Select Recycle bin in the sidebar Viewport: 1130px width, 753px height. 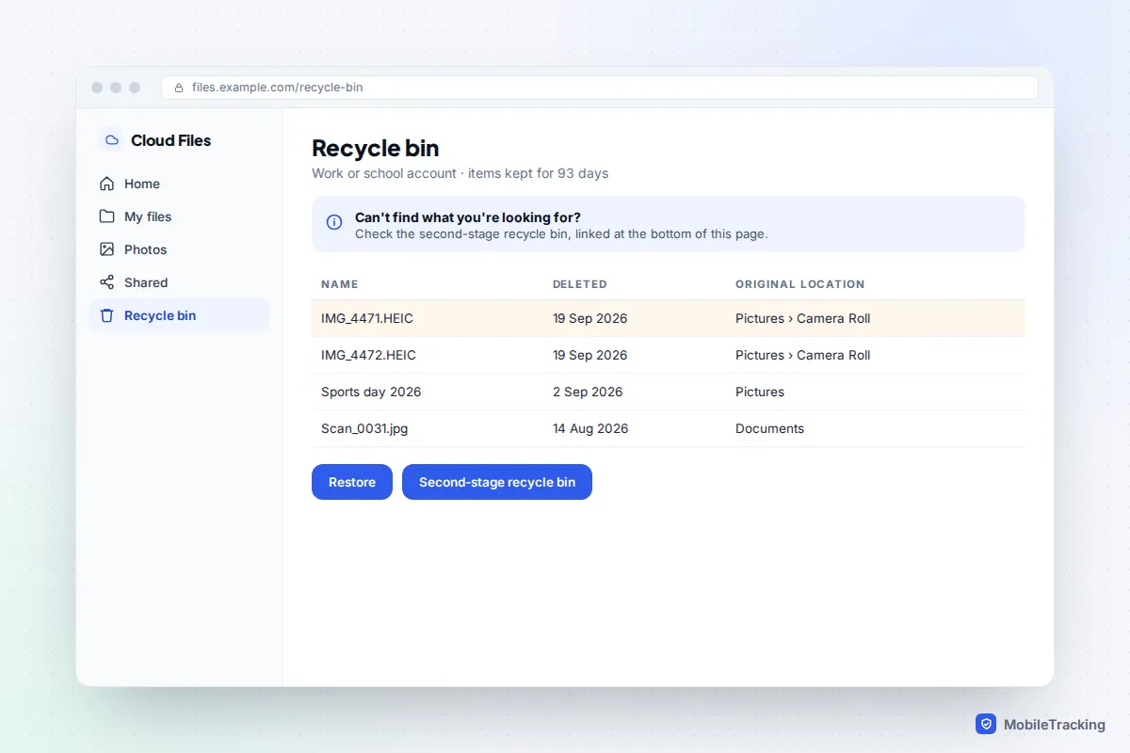pyautogui.click(x=179, y=315)
